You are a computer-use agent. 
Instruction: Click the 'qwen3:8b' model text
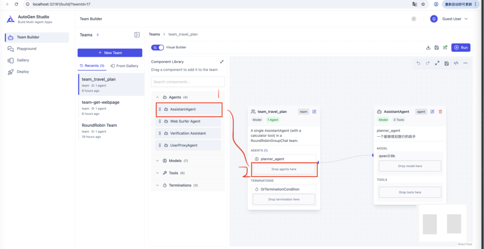pos(387,156)
